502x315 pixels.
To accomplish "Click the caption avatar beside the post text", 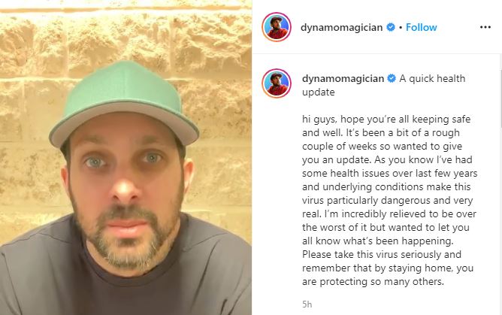I will click(277, 83).
